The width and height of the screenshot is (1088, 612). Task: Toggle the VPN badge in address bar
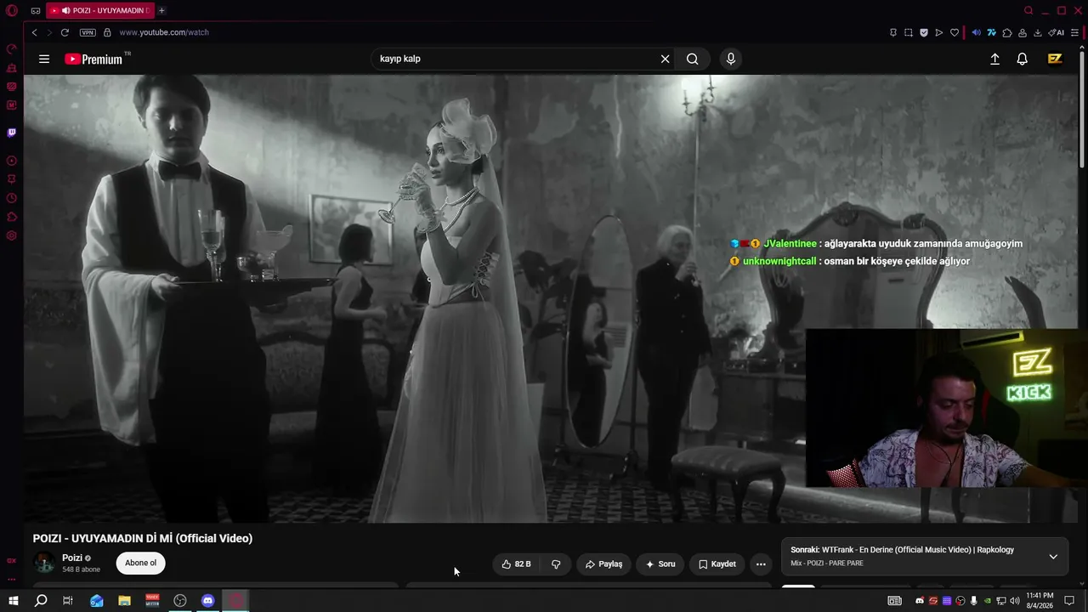(x=88, y=32)
